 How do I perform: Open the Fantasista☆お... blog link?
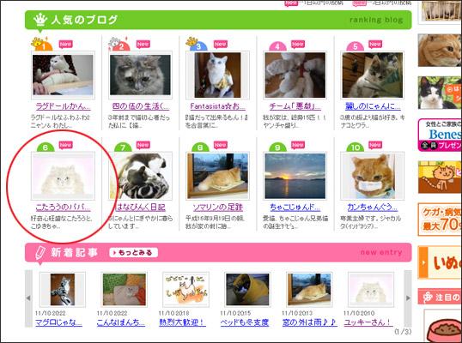coord(217,106)
